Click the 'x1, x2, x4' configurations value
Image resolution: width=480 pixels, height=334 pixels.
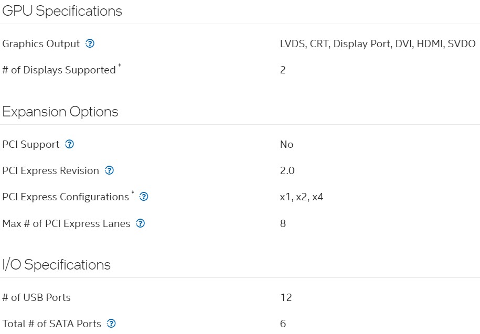301,197
